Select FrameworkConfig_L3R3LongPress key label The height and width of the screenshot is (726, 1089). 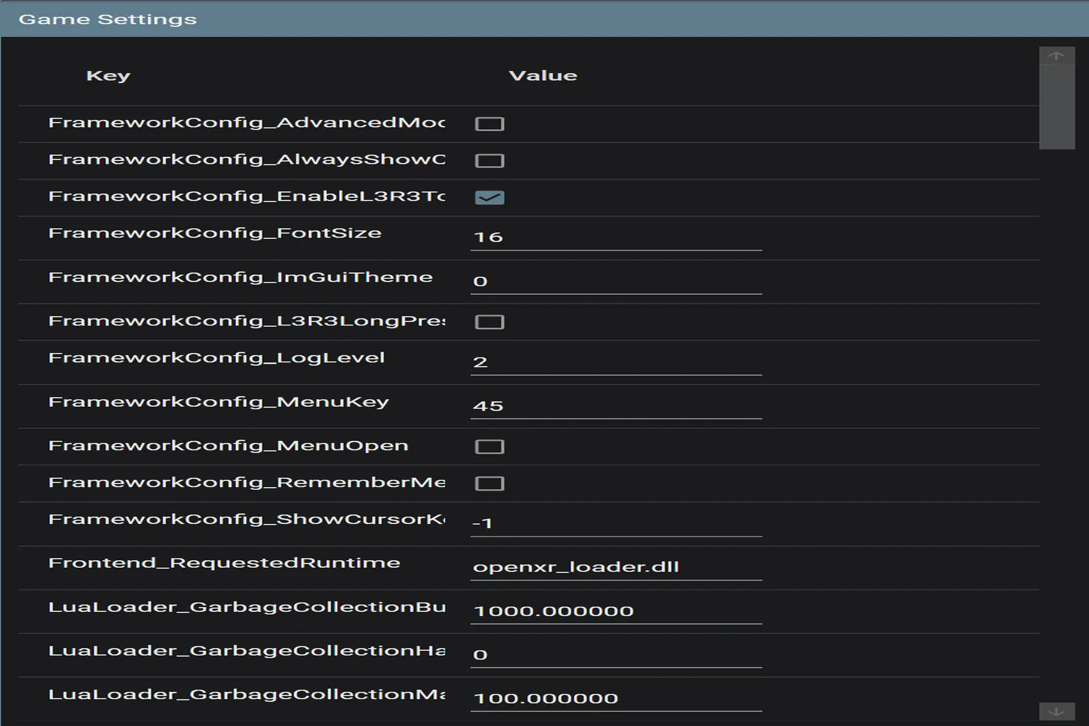pyautogui.click(x=247, y=321)
